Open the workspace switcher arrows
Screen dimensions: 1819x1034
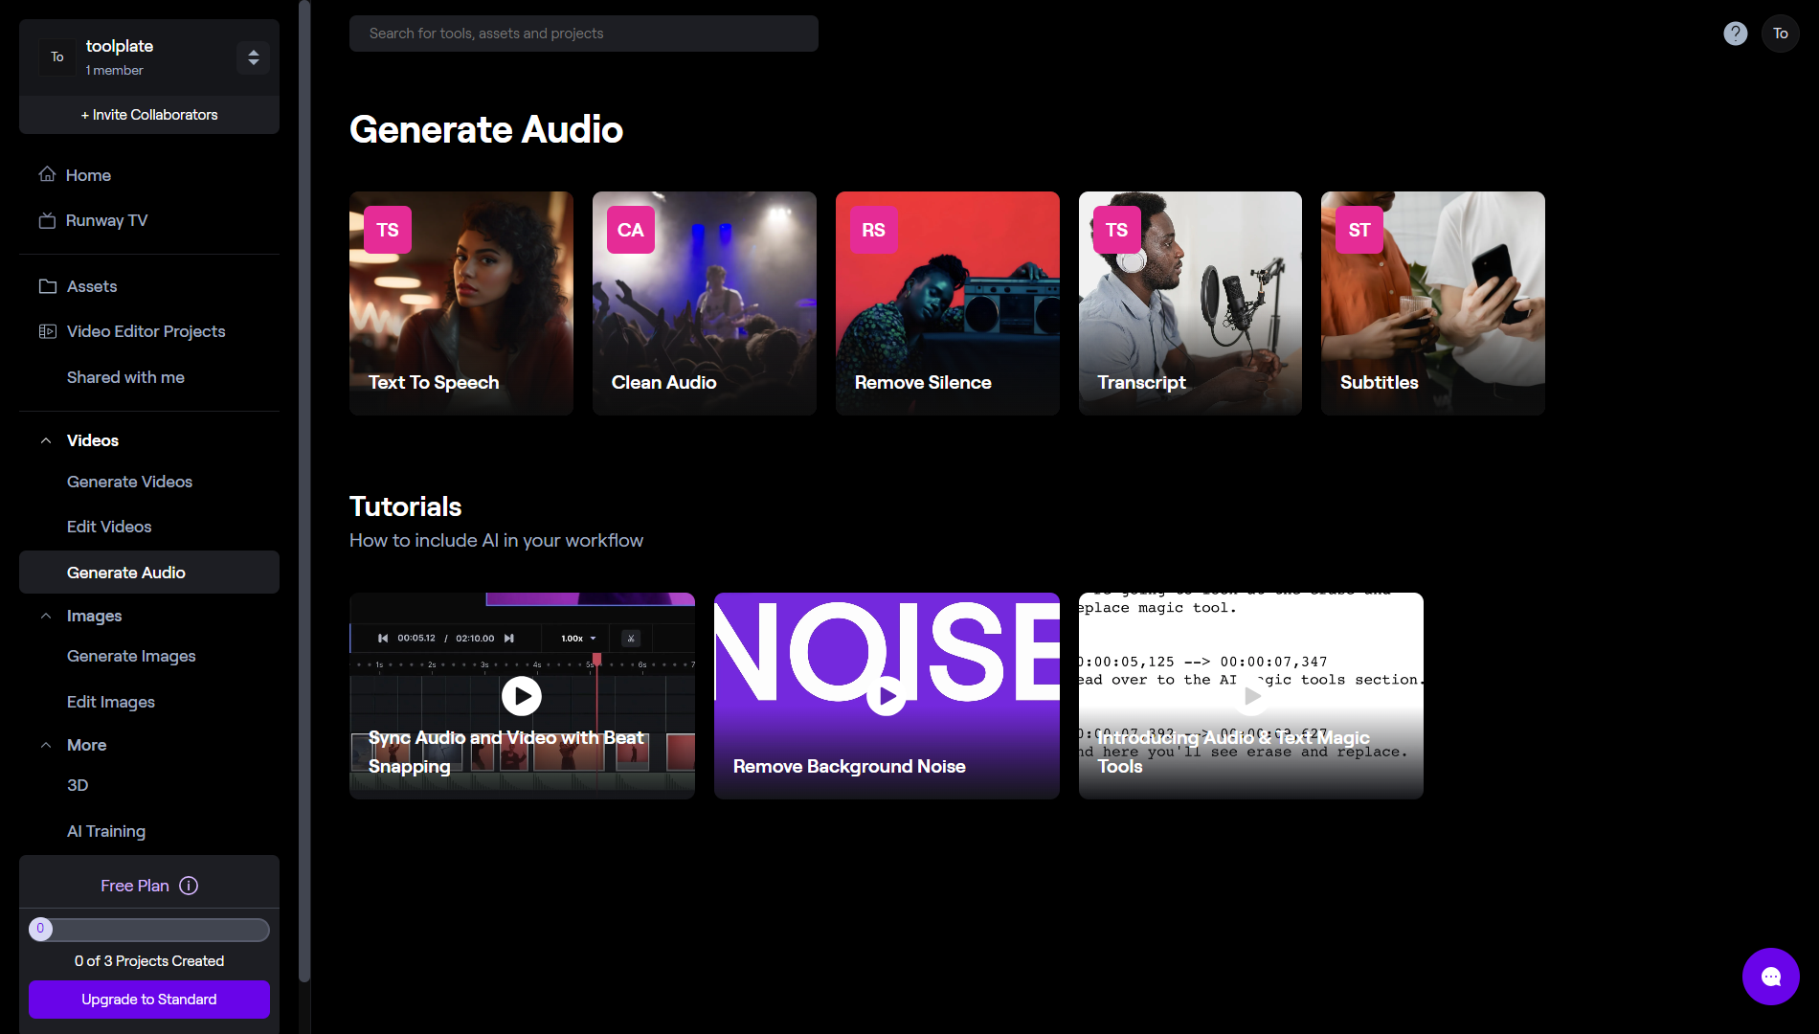(x=253, y=56)
